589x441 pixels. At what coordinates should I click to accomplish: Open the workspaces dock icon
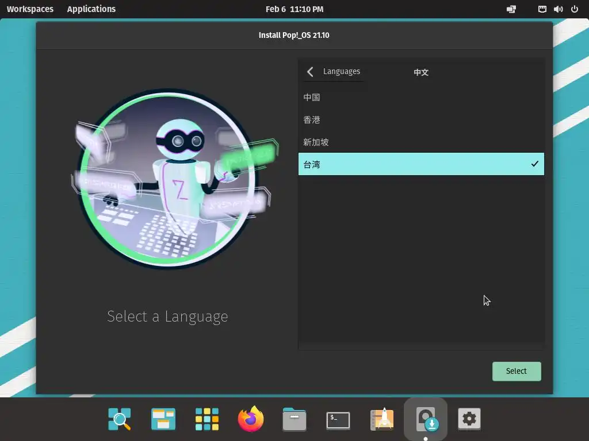pyautogui.click(x=163, y=419)
